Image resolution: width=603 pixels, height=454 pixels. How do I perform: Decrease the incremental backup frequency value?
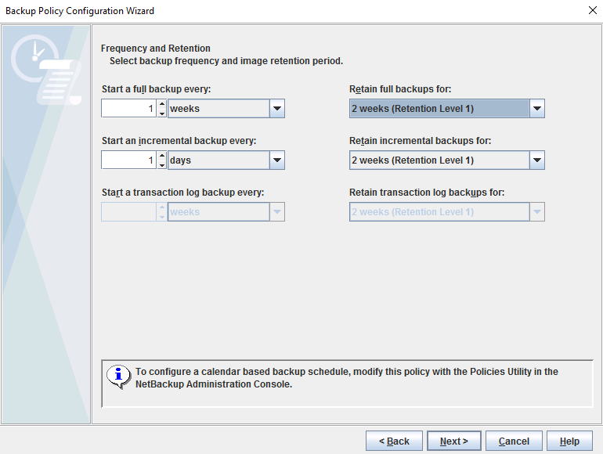coord(162,165)
